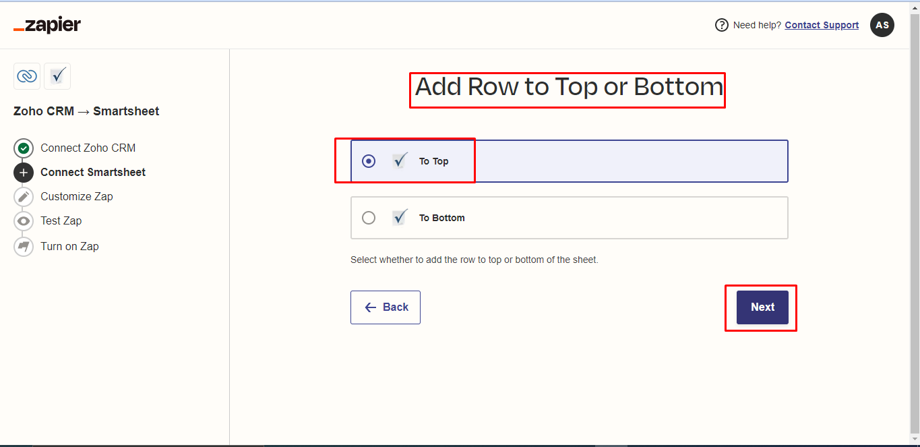Click the Need help? text
920x447 pixels.
[758, 25]
